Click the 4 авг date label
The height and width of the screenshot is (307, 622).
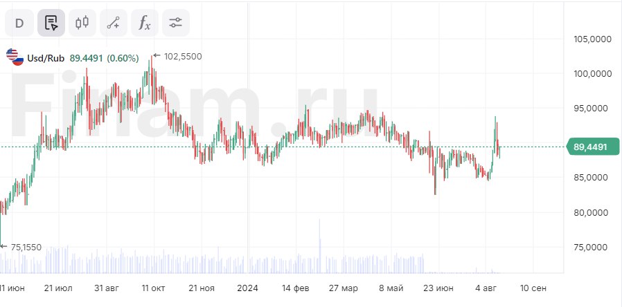tap(487, 288)
